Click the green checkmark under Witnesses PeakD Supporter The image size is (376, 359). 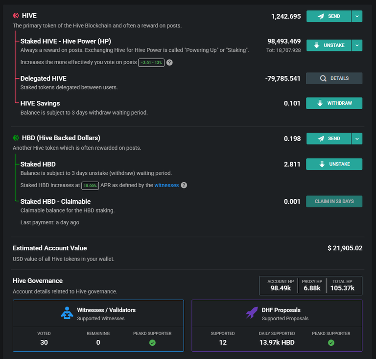click(152, 343)
